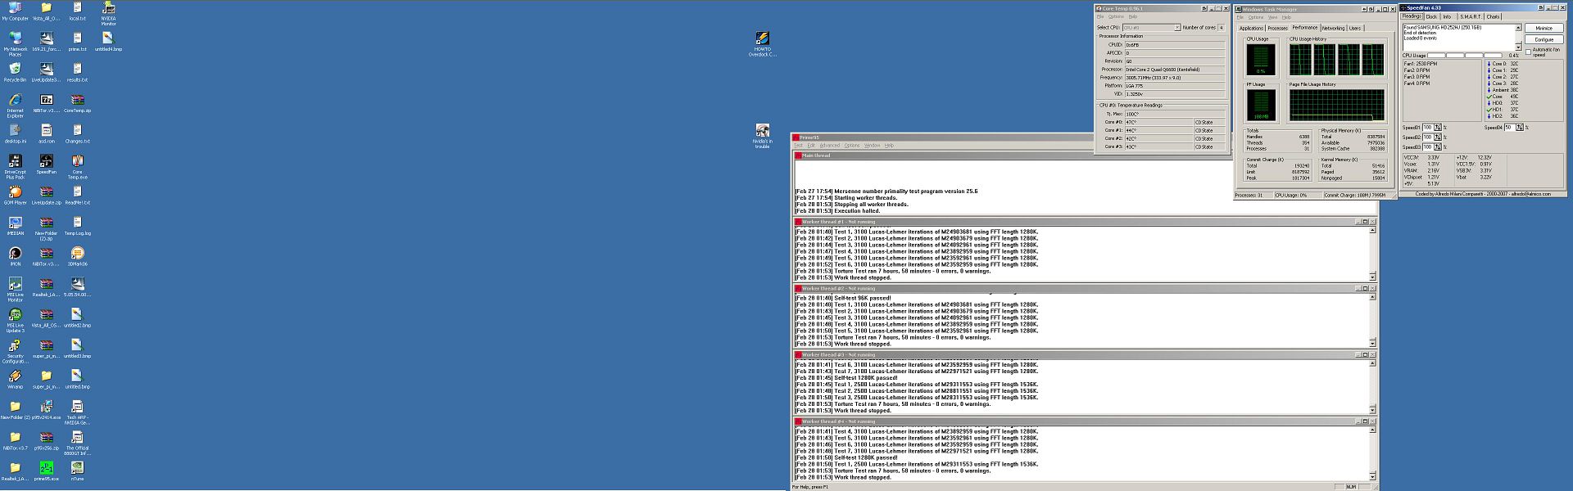Open the Tech ARP NVIDIA desktop icon
This screenshot has width=1573, height=491.
click(77, 412)
